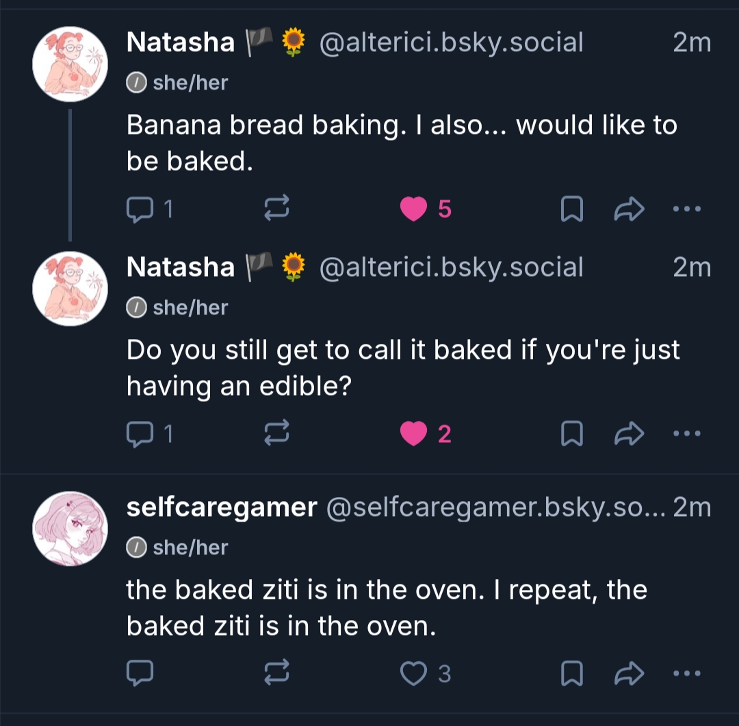
Task: Repost the edible question post
Action: click(x=277, y=433)
